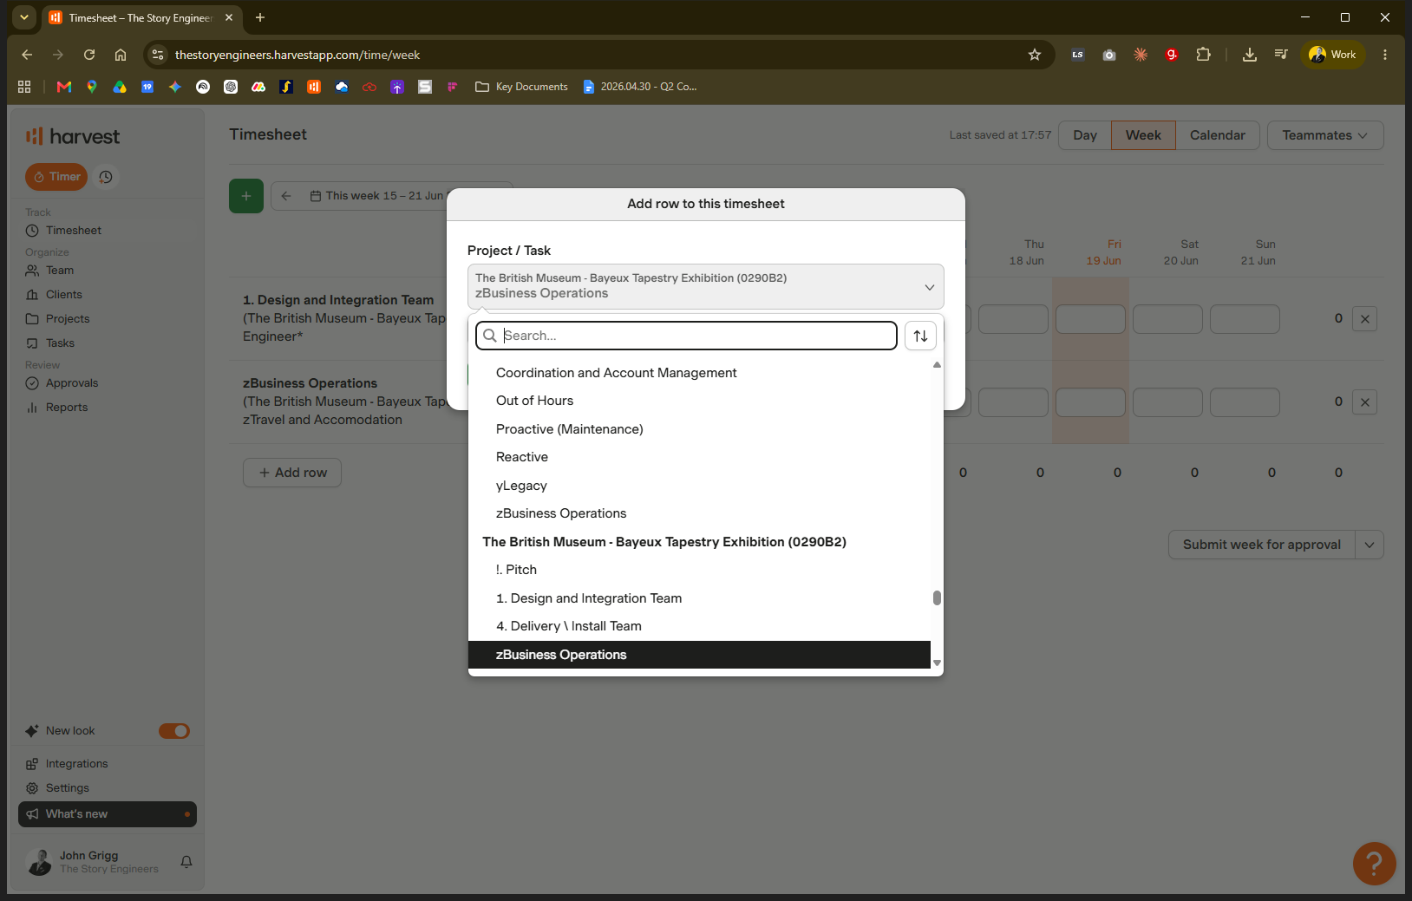This screenshot has width=1412, height=901.
Task: Switch to Calendar view
Action: (x=1217, y=135)
